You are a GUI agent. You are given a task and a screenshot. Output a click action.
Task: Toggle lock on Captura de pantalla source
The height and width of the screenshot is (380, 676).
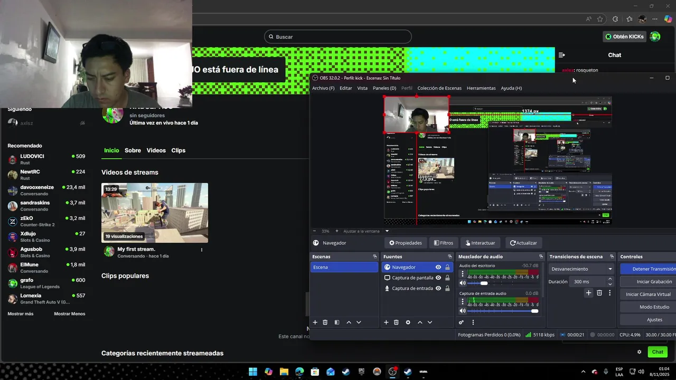[x=447, y=278]
